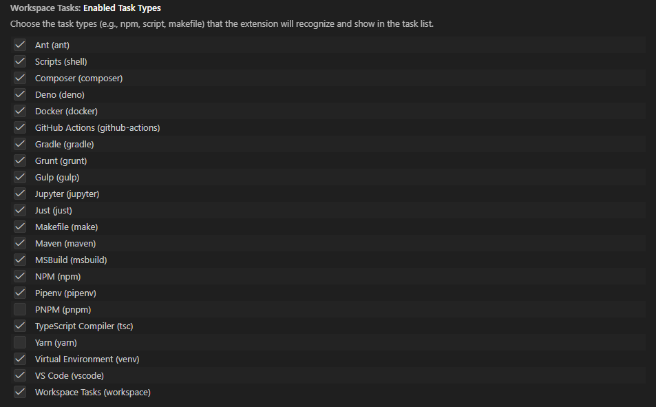
Task: Uncheck the NPM (npm) checkbox
Action: [20, 276]
